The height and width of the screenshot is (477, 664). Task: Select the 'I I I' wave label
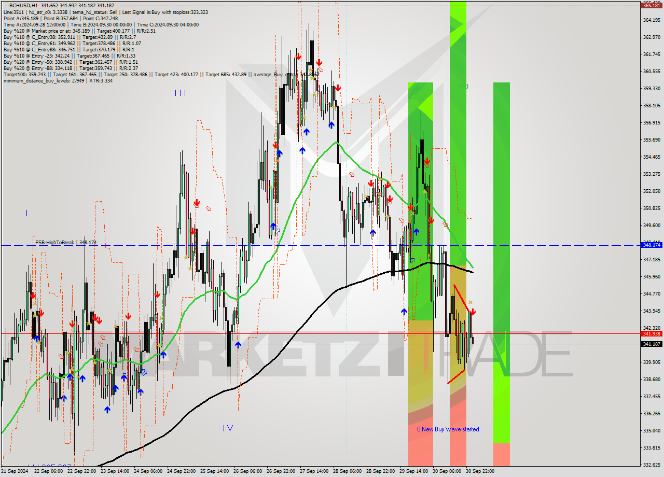coord(180,93)
